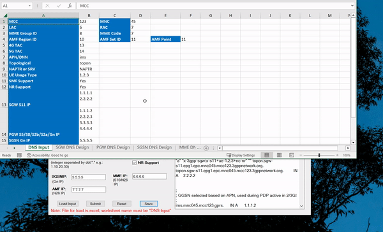The height and width of the screenshot is (232, 383).
Task: Open the Insert Function fx dialog
Action: click(70, 6)
